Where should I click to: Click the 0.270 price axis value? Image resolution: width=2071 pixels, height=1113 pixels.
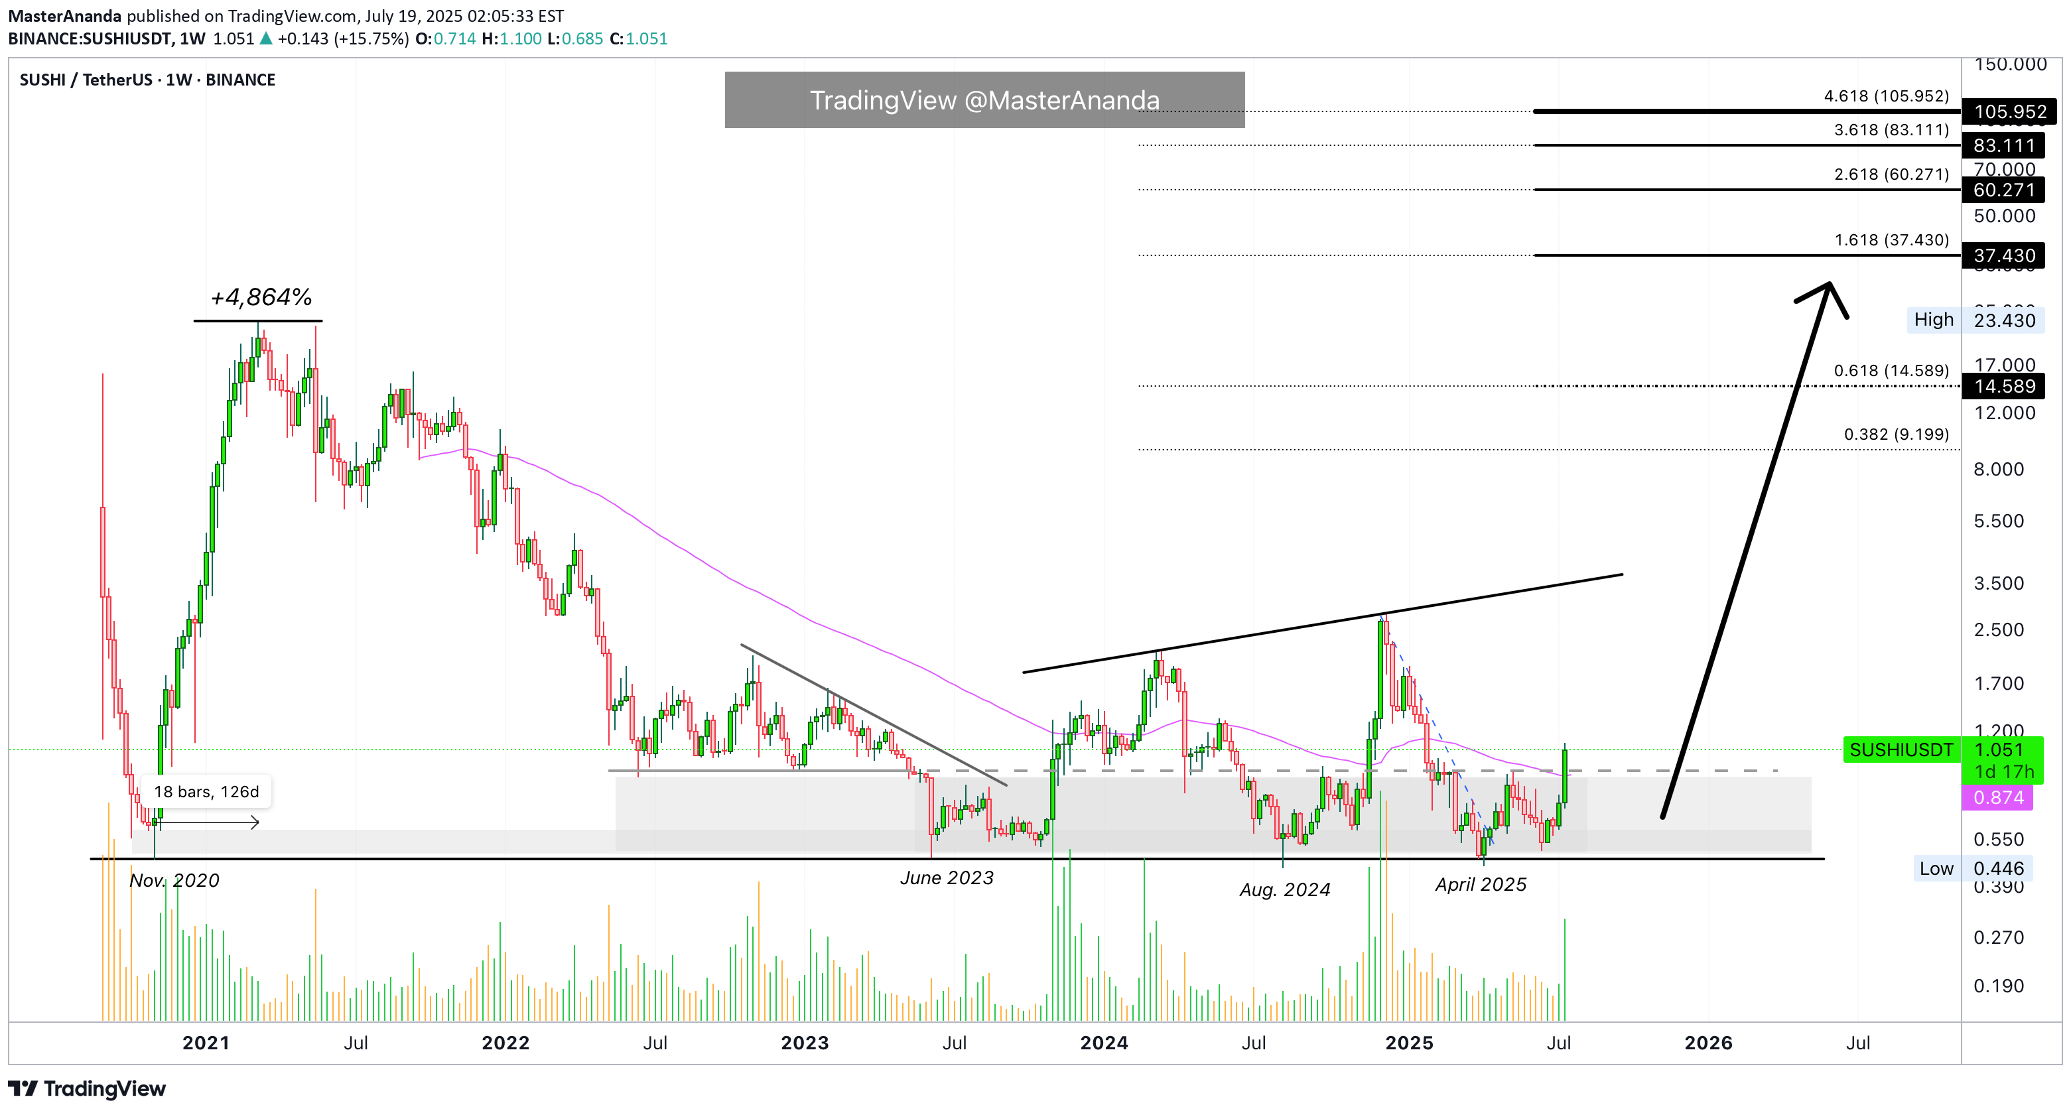[x=1999, y=937]
